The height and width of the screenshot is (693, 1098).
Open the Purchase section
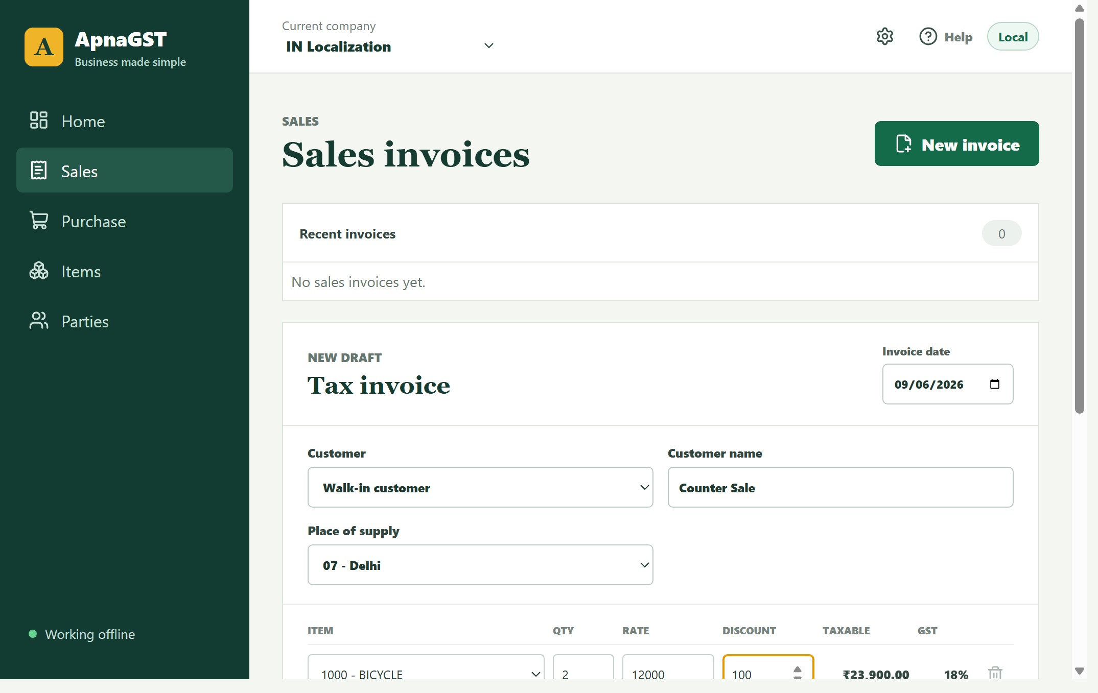[x=125, y=221]
